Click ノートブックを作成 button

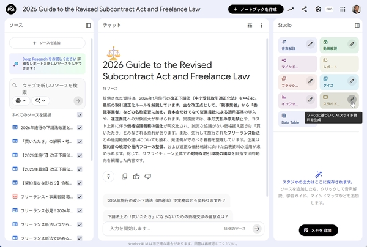click(256, 9)
